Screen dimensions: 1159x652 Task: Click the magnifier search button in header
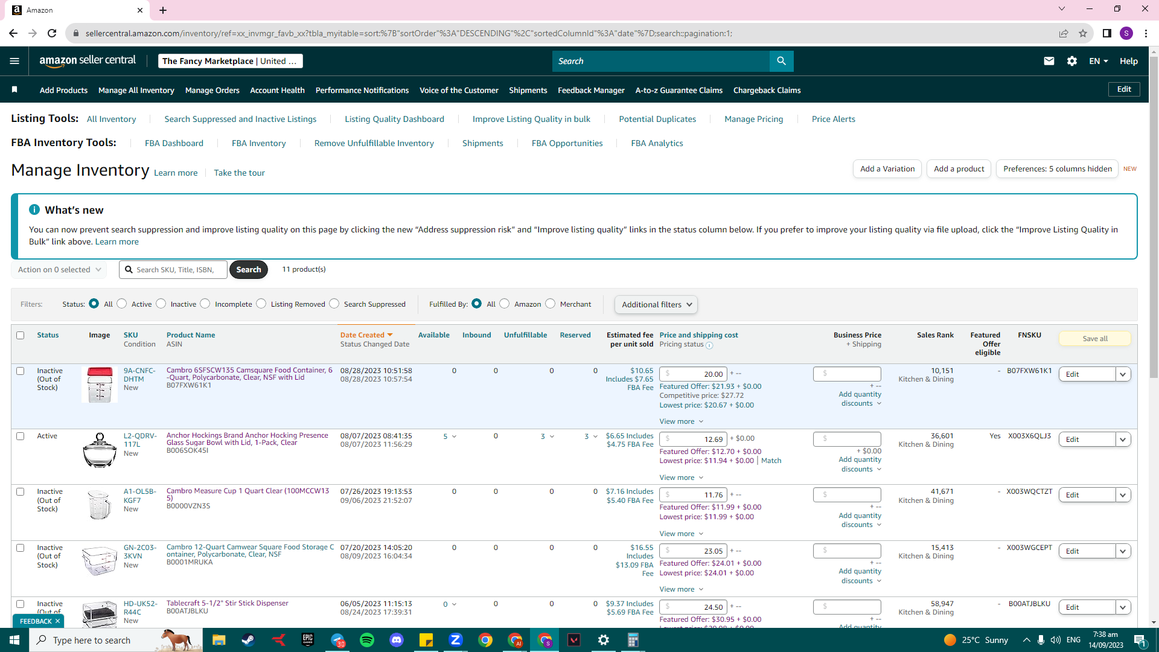coord(781,61)
